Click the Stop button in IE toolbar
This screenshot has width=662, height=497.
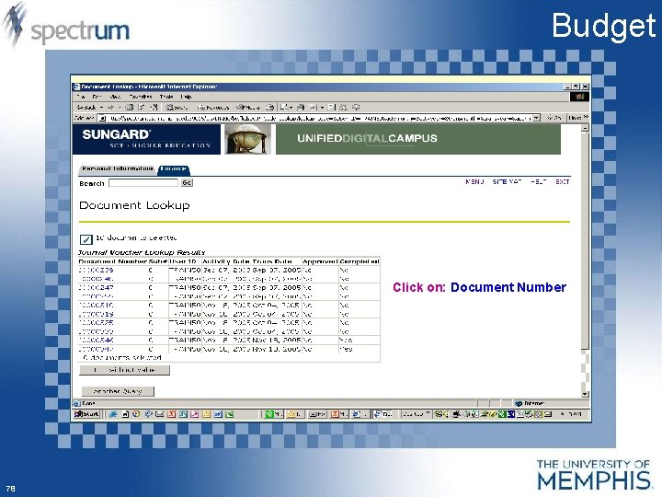coord(130,108)
